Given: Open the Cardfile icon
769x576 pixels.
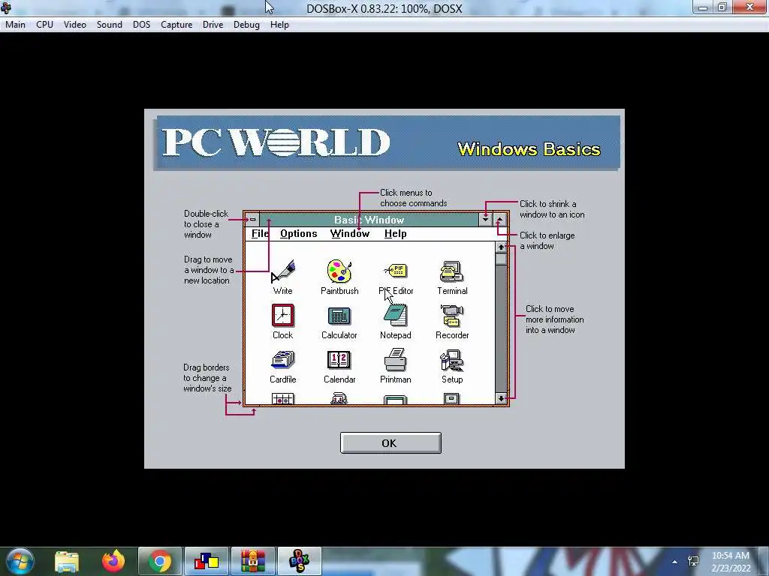Looking at the screenshot, I should pyautogui.click(x=282, y=360).
